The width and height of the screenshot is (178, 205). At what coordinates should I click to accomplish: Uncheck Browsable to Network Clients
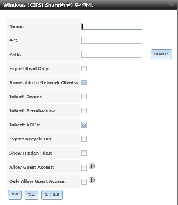click(x=84, y=83)
